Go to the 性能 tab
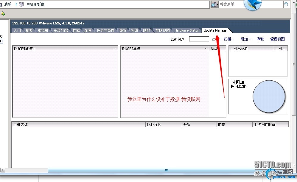Image resolution: width=297 pixels, height=182 pixels. pyautogui.click(x=76, y=30)
